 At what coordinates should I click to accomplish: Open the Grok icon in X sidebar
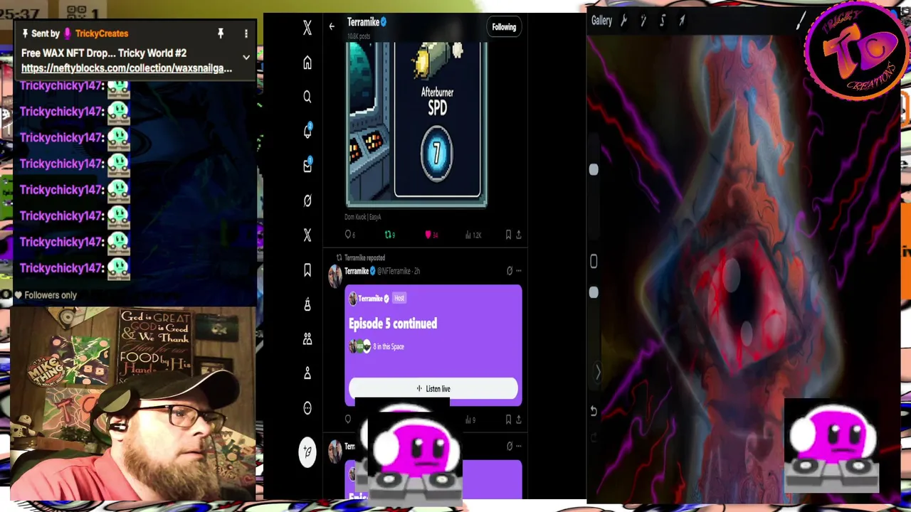[307, 201]
